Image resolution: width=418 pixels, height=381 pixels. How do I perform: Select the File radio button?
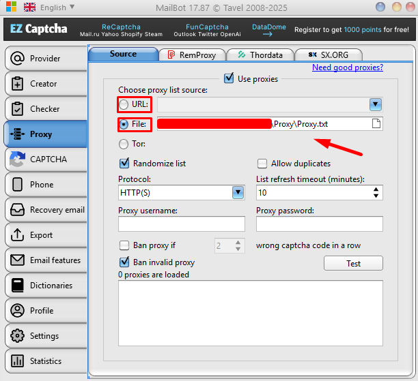pos(124,124)
